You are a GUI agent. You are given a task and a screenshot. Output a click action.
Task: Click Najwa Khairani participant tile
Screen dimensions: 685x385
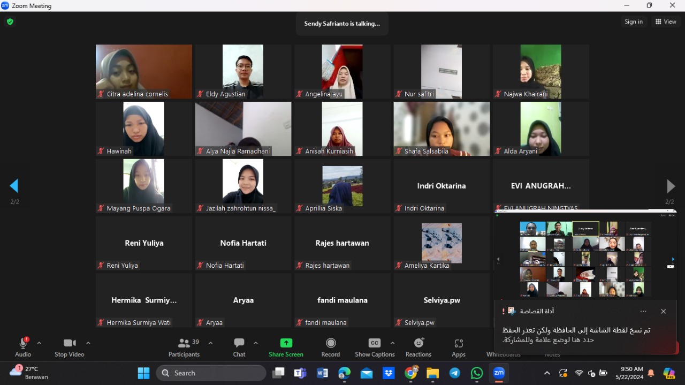541,72
